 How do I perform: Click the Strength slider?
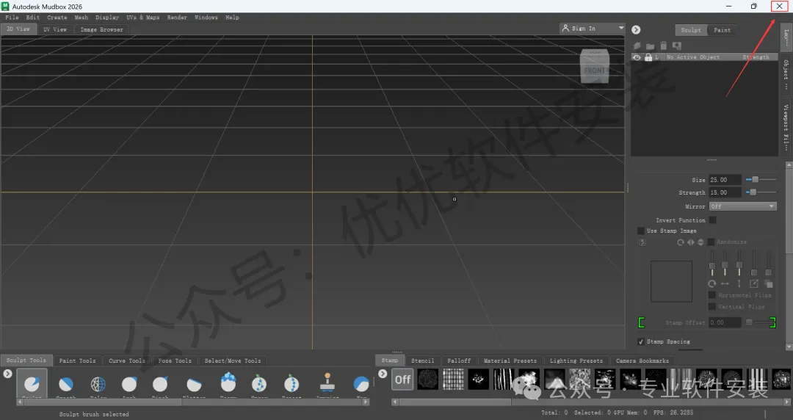[761, 192]
